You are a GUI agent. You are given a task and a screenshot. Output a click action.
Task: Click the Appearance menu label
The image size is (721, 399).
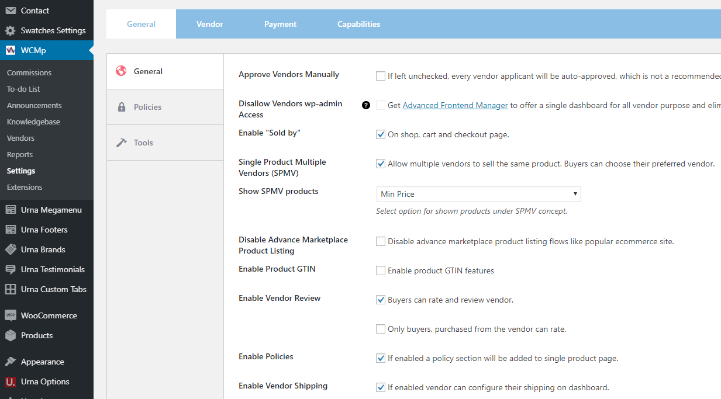click(x=43, y=362)
